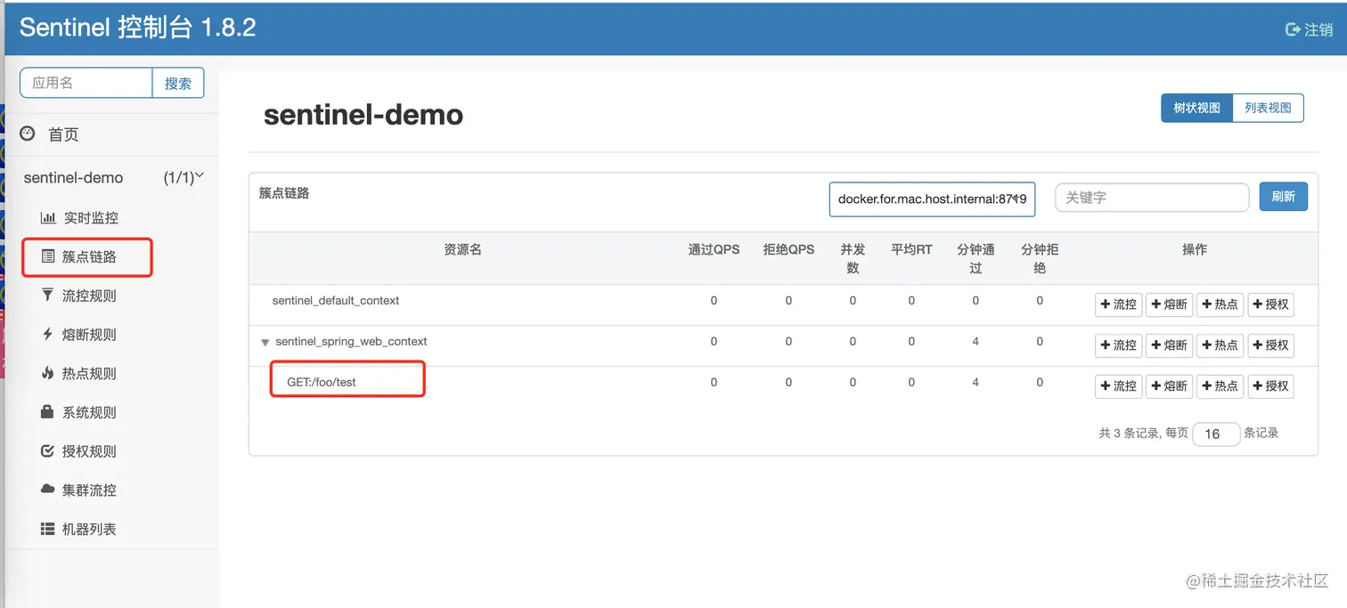The width and height of the screenshot is (1347, 608).
Task: Add 授权 rule for sentinel_default_context
Action: click(x=1270, y=304)
